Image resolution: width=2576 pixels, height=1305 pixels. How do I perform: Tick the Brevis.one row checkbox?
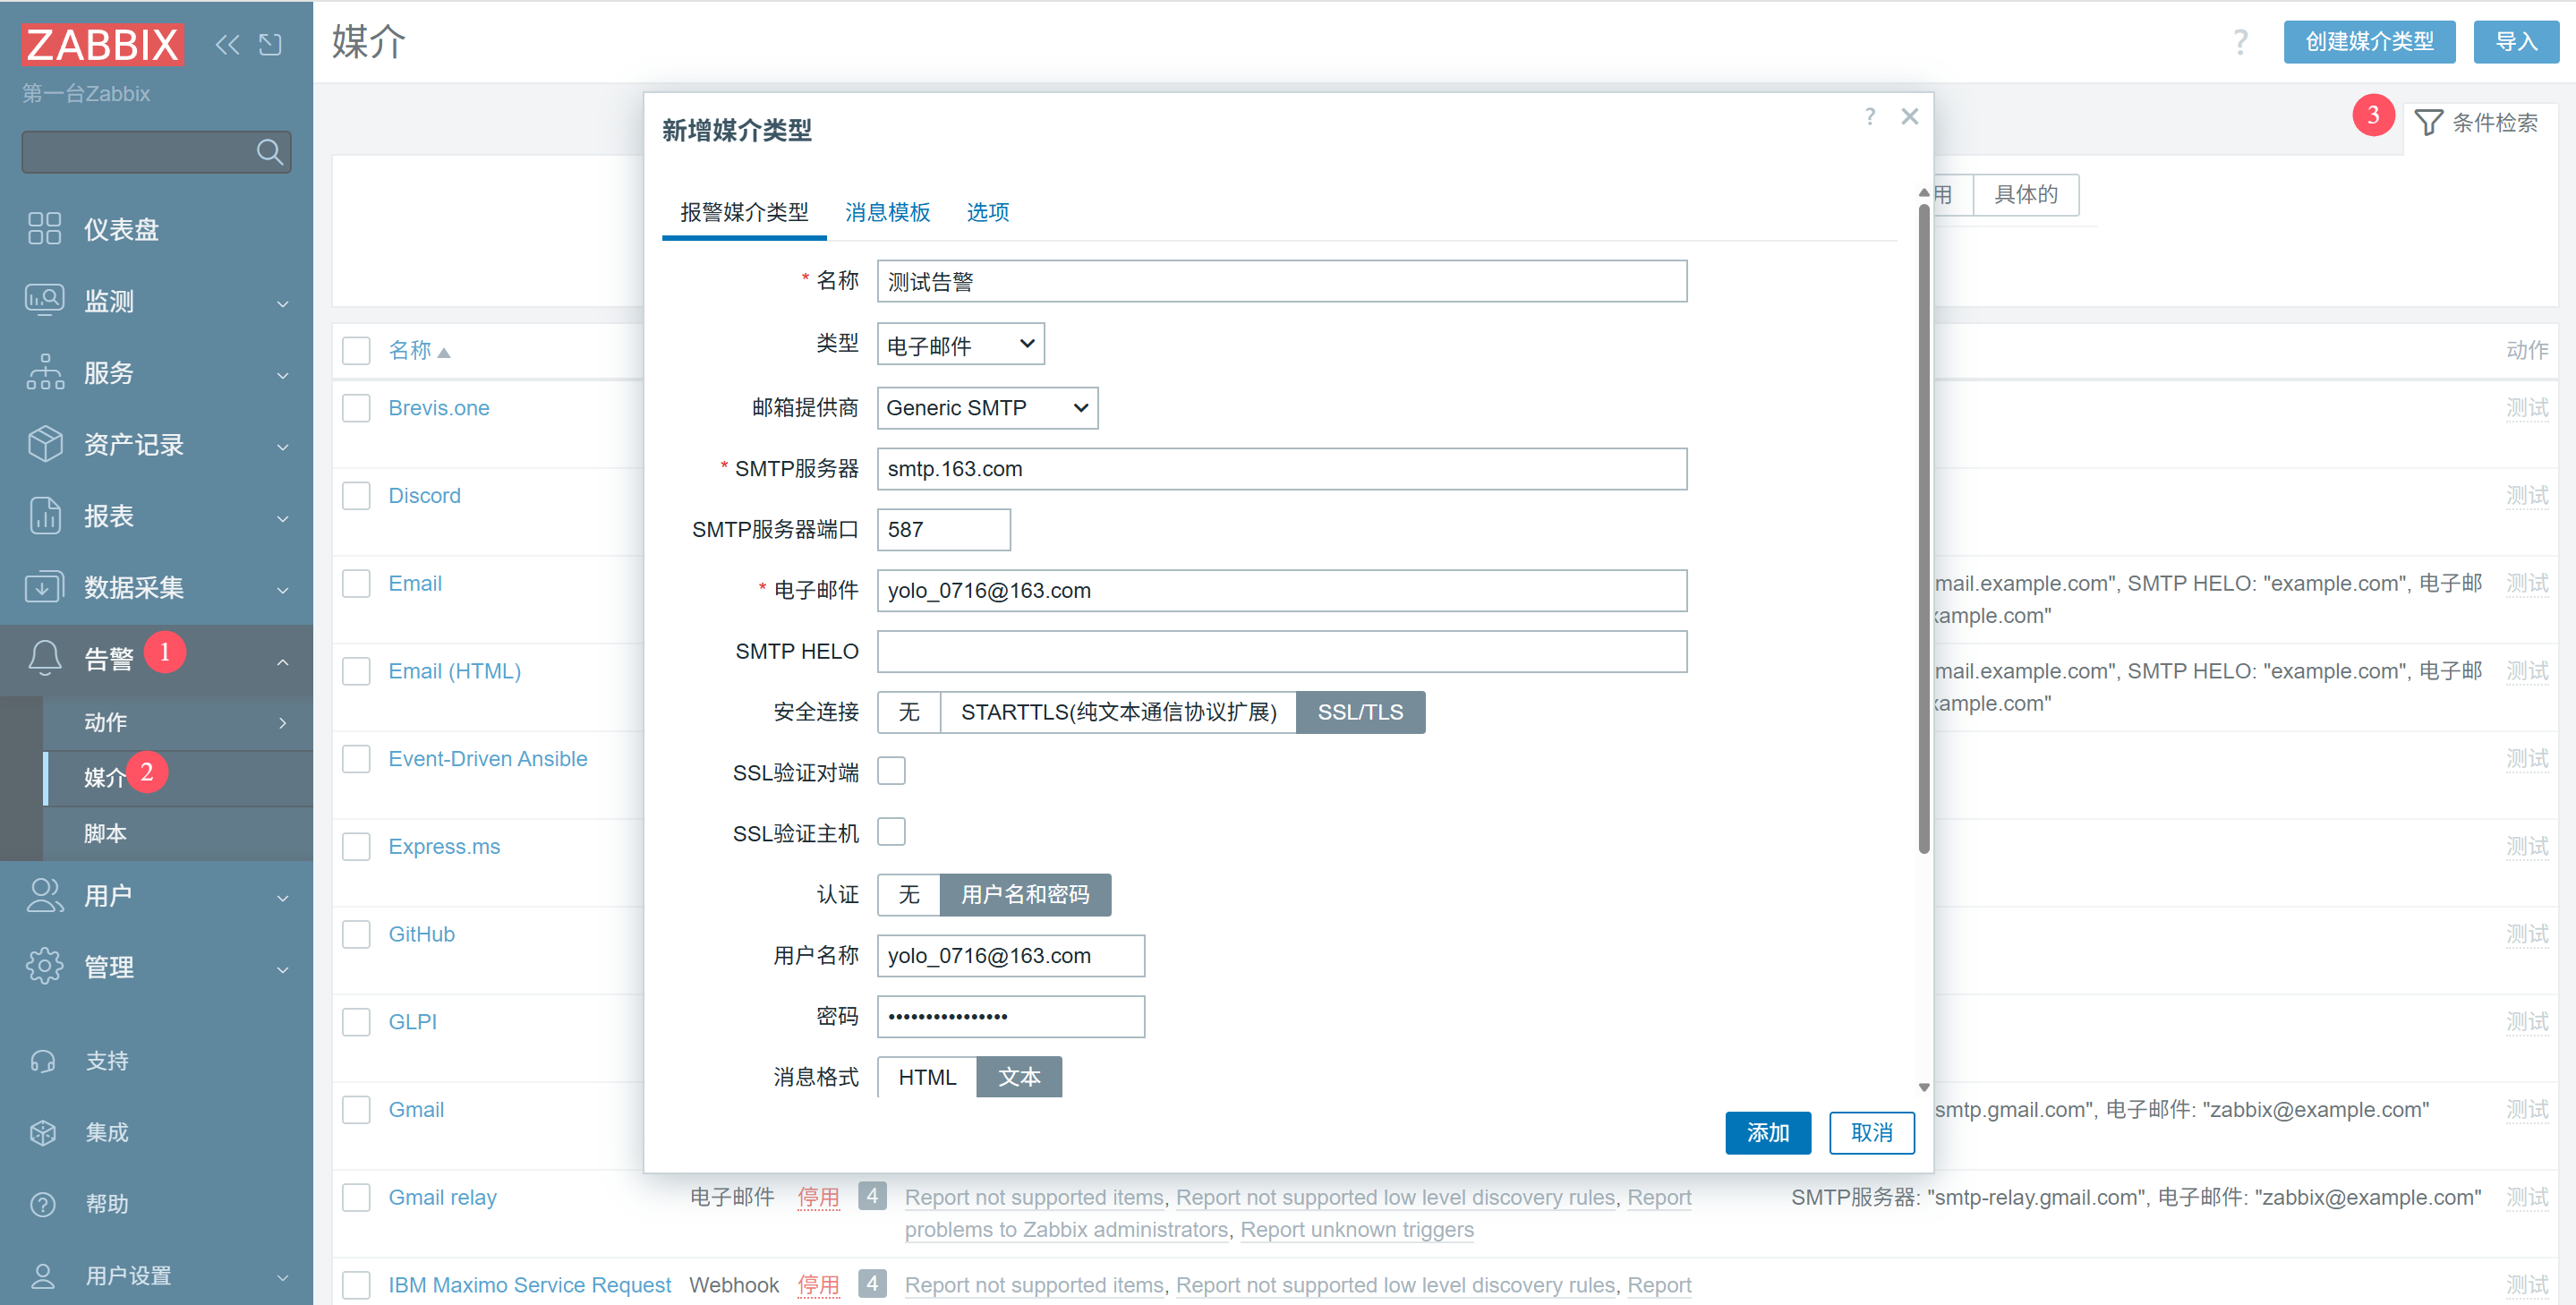(356, 408)
